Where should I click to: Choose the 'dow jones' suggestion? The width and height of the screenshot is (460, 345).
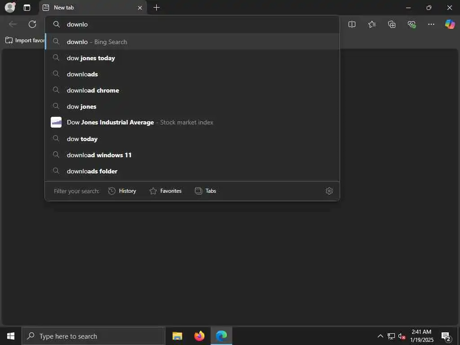point(192,106)
